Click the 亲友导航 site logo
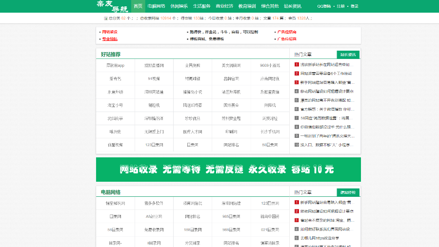This screenshot has width=439, height=247. coord(112,6)
